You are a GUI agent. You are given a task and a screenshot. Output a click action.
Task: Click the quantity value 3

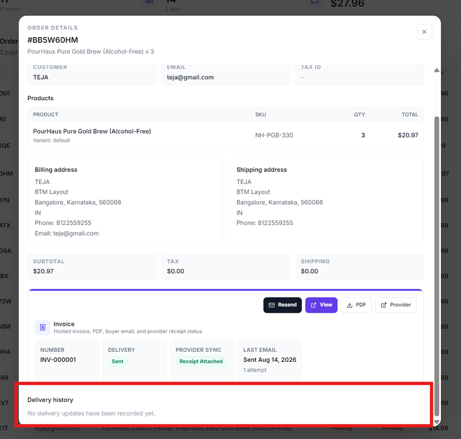(363, 135)
